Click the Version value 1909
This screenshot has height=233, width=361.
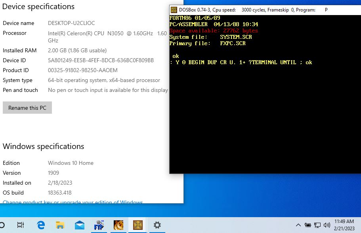pyautogui.click(x=53, y=173)
